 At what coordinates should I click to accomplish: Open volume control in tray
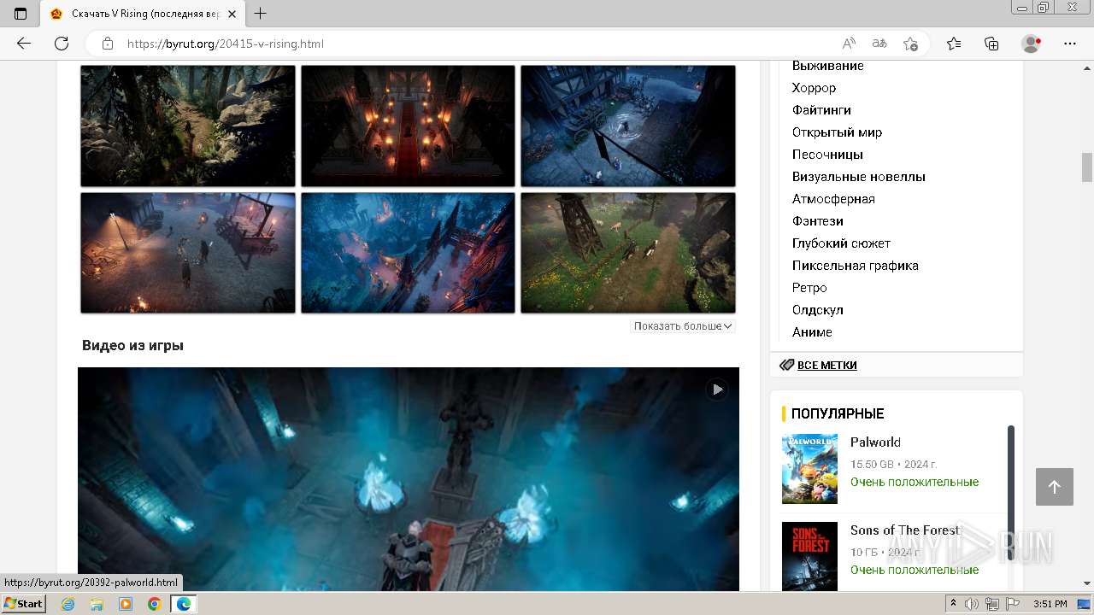973,604
